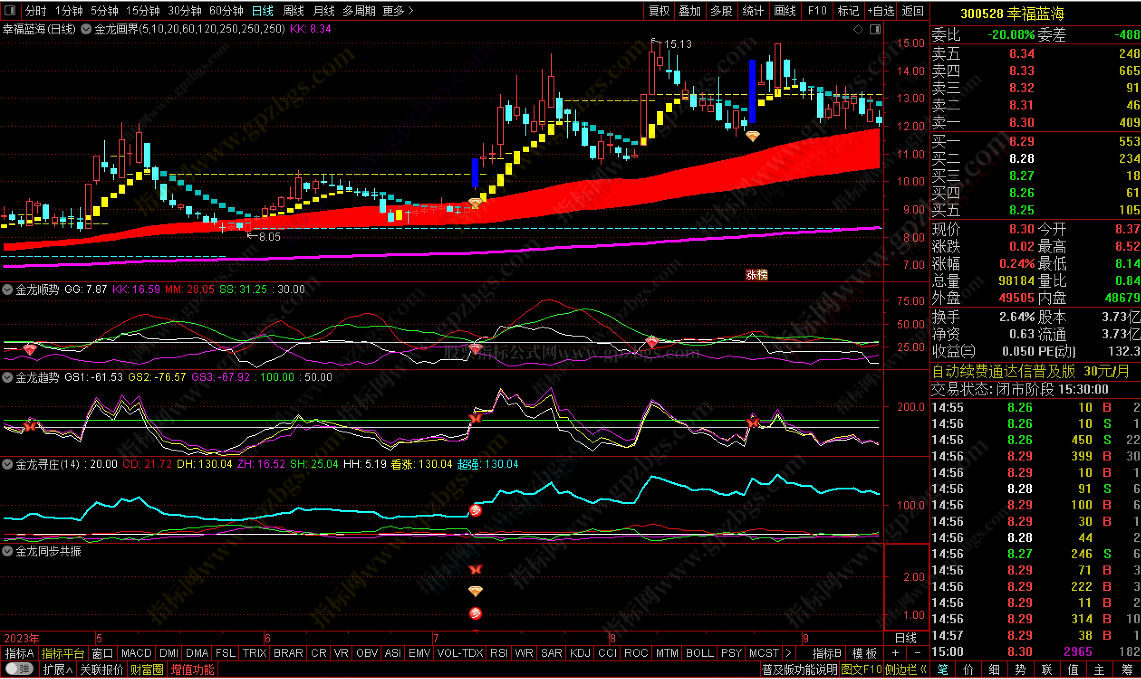This screenshot has height=679, width=1141.
Task: Click the 涨榜 marker on main chart
Action: pos(756,275)
